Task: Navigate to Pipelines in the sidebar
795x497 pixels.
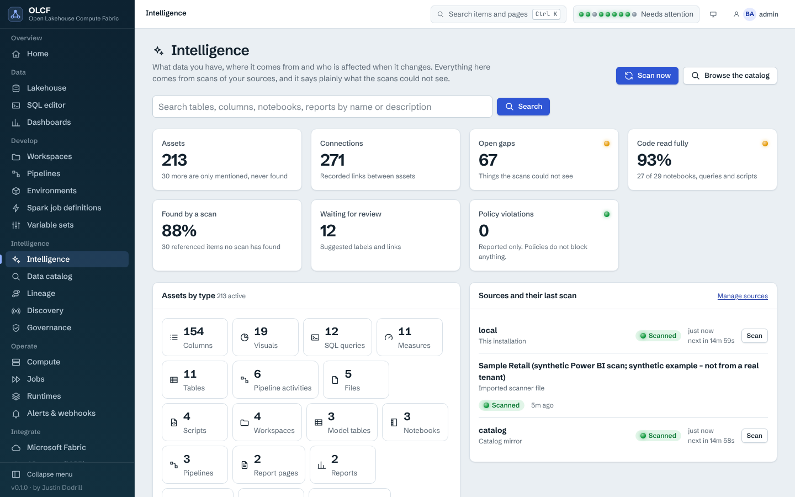Action: [67, 173]
